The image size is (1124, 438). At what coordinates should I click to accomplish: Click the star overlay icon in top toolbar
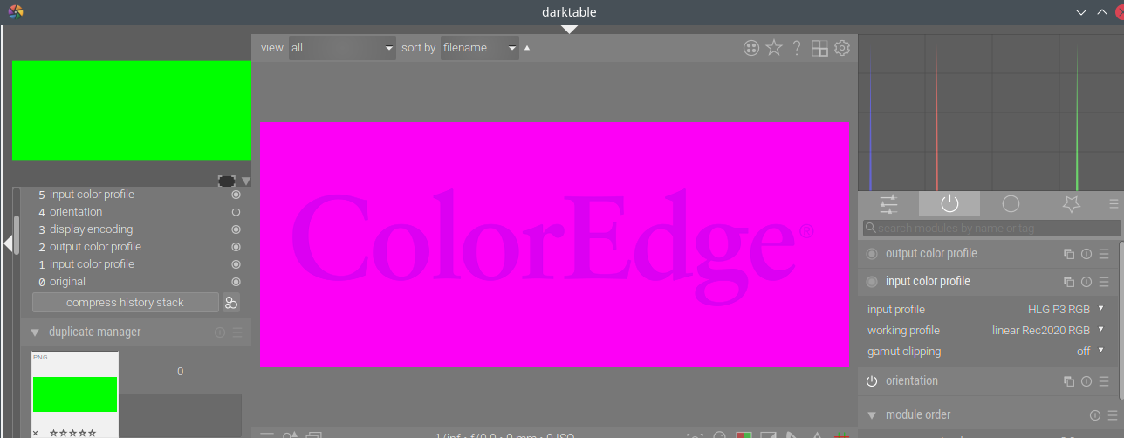[774, 48]
